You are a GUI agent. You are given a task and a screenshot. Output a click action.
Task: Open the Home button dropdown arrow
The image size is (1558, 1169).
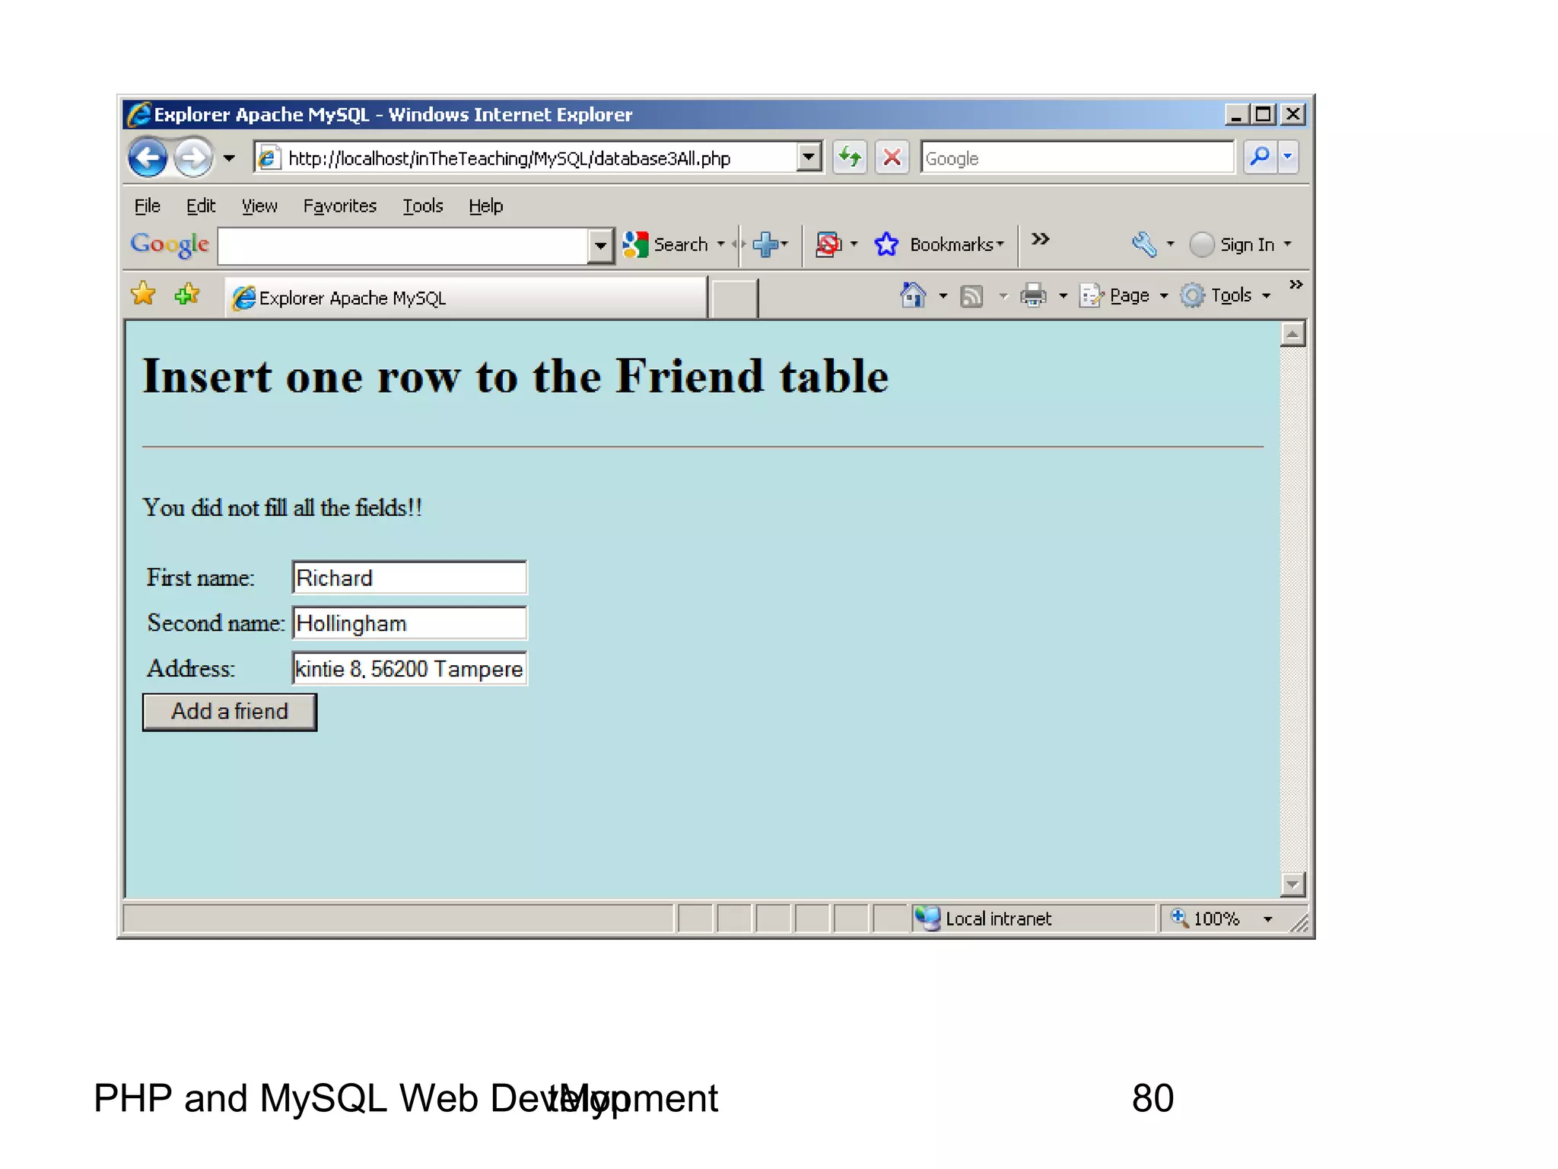pyautogui.click(x=943, y=295)
